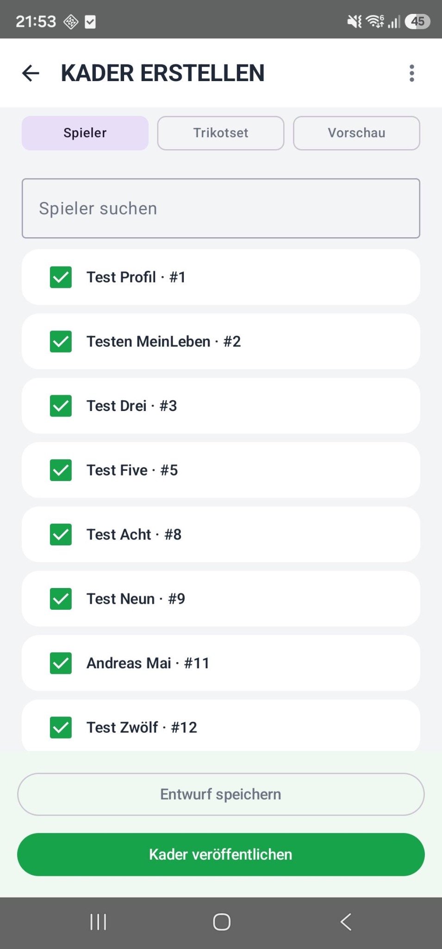Tap Android home navigation icon
Image resolution: width=442 pixels, height=949 pixels.
(x=222, y=922)
